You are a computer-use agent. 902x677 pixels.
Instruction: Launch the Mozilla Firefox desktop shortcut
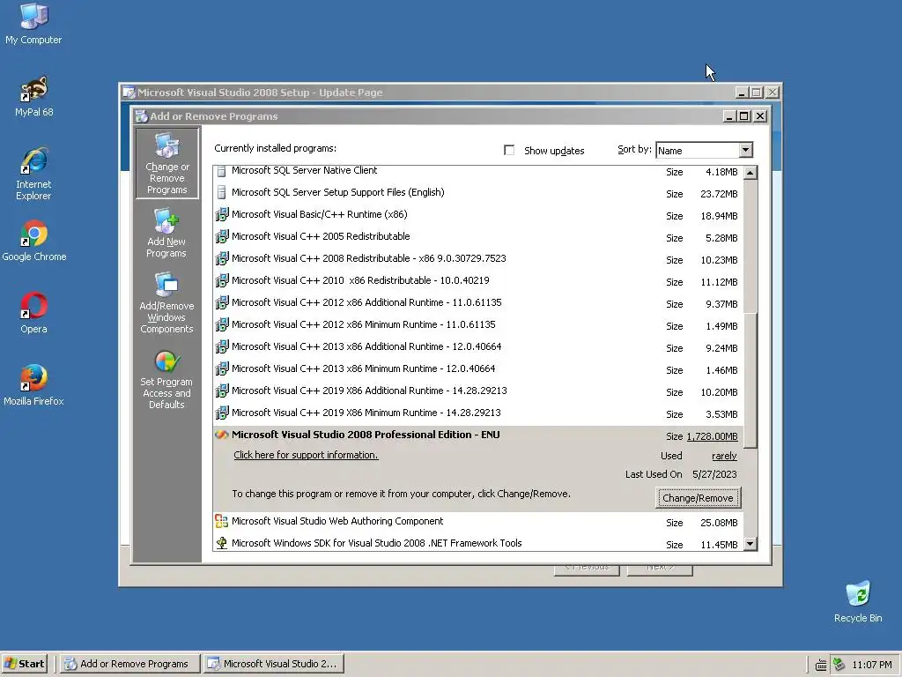coord(33,384)
